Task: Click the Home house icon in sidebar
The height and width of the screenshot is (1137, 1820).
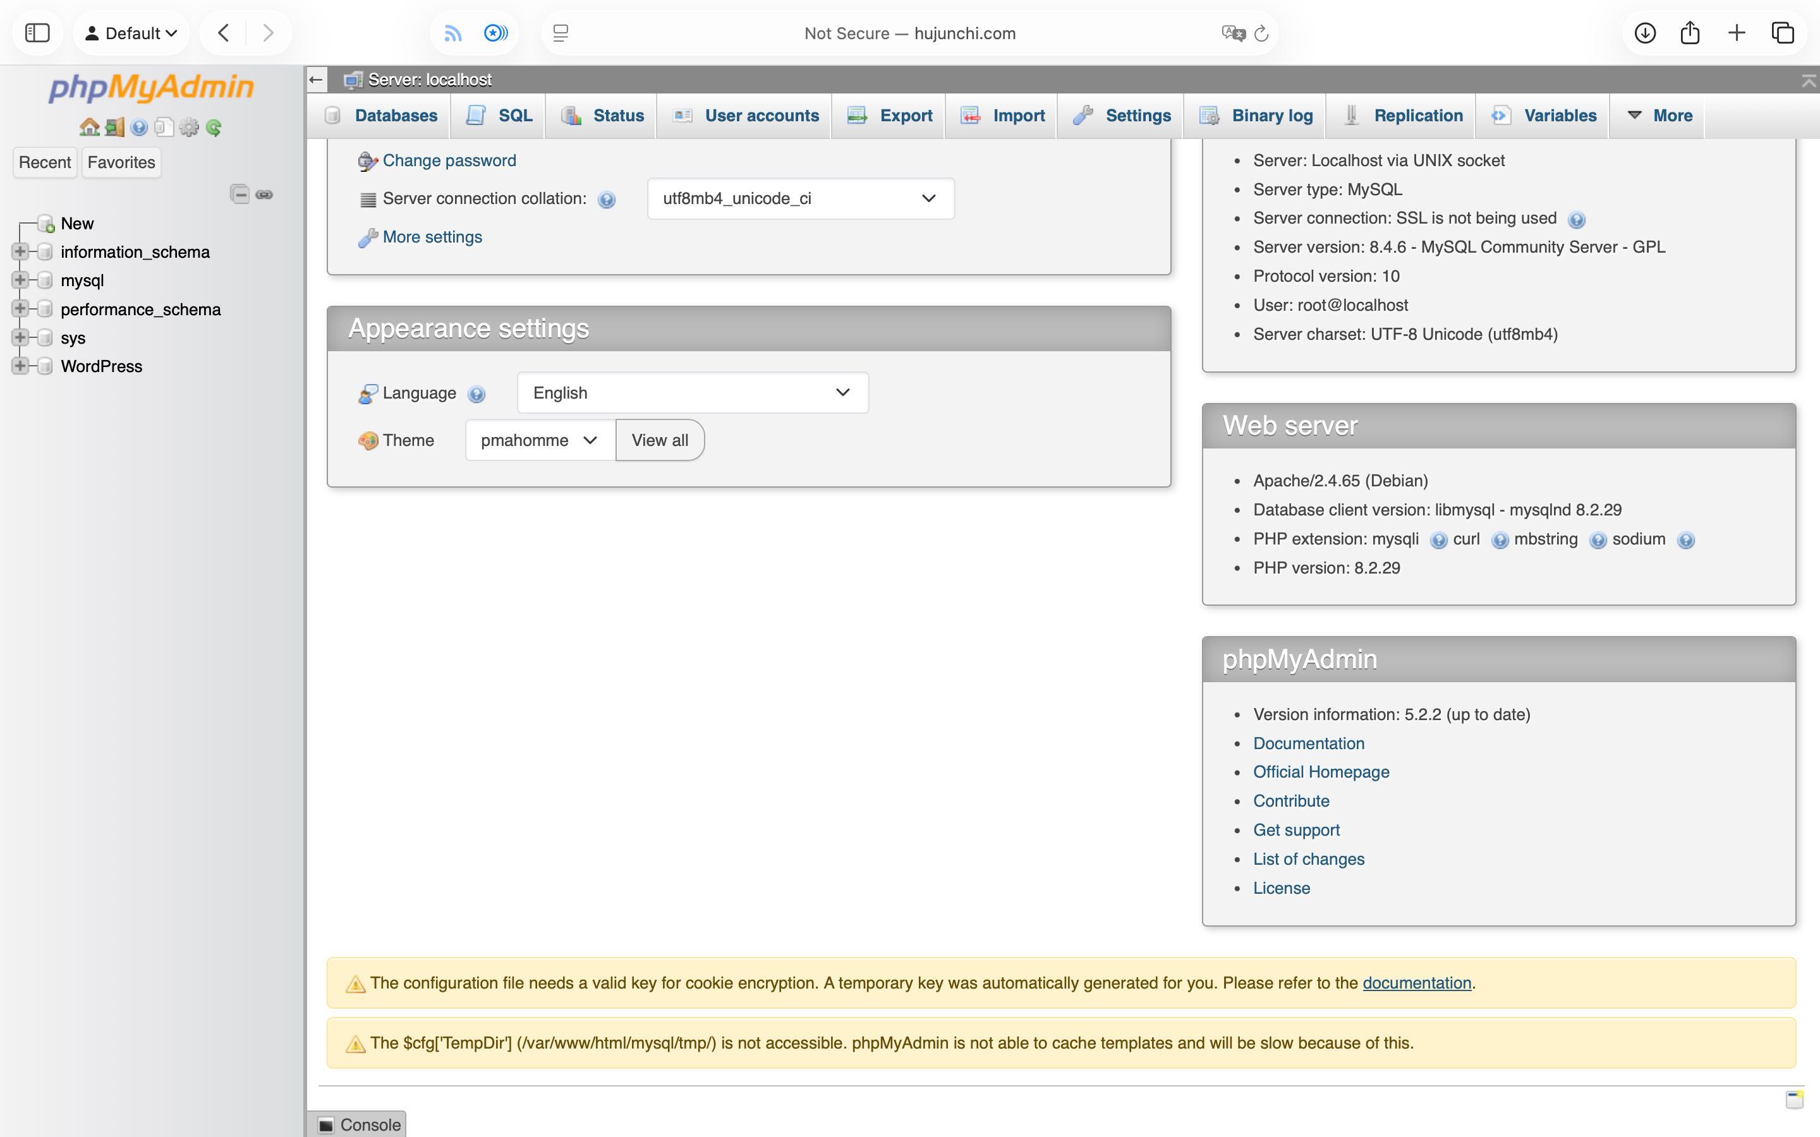Action: 90,127
